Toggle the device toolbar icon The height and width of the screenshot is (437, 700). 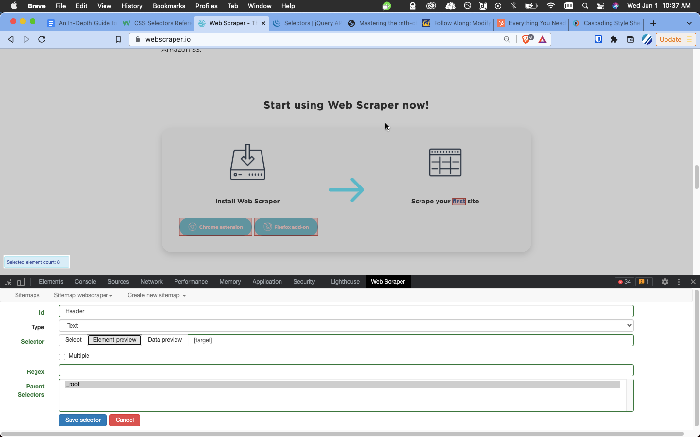pos(21,282)
